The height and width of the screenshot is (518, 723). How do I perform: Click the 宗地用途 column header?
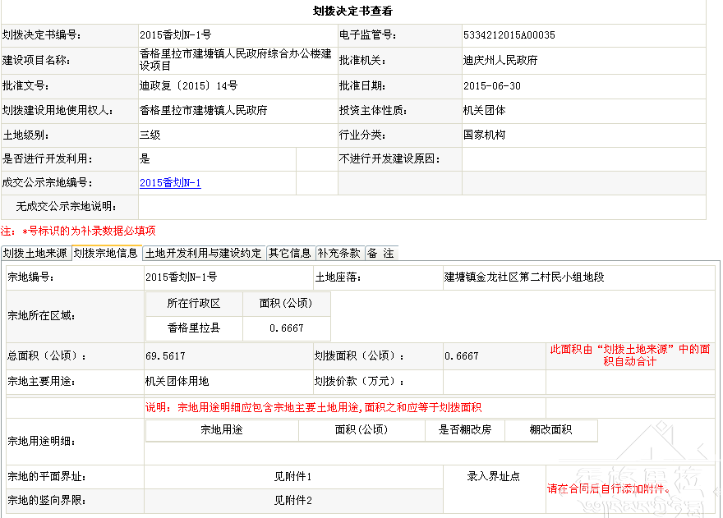[x=222, y=429]
